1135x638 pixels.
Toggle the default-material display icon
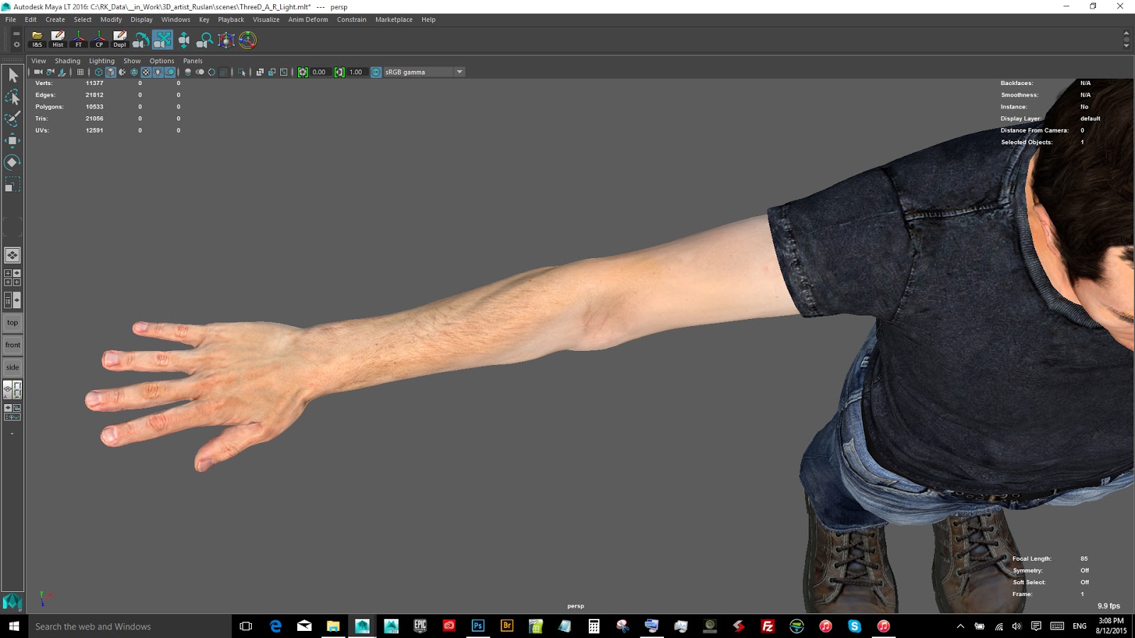pos(123,72)
